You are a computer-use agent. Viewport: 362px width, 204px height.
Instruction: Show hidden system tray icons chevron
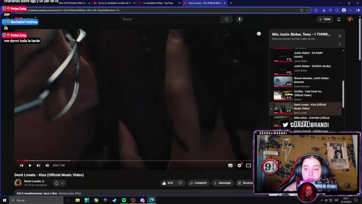(322, 200)
